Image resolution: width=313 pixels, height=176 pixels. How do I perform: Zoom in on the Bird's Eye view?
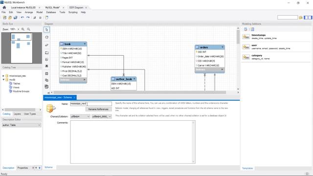[x=23, y=29]
